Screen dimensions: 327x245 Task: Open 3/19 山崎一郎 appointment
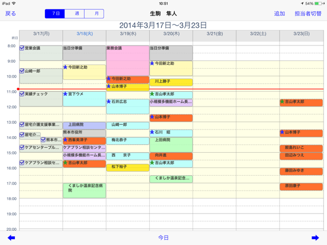point(127,125)
